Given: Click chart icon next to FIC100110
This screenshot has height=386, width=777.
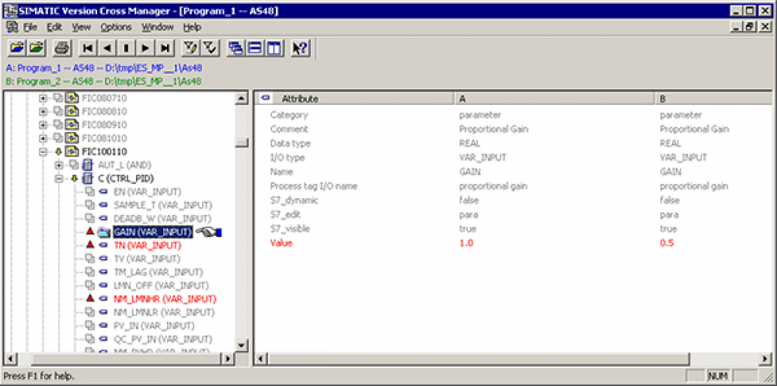Looking at the screenshot, I should point(73,151).
